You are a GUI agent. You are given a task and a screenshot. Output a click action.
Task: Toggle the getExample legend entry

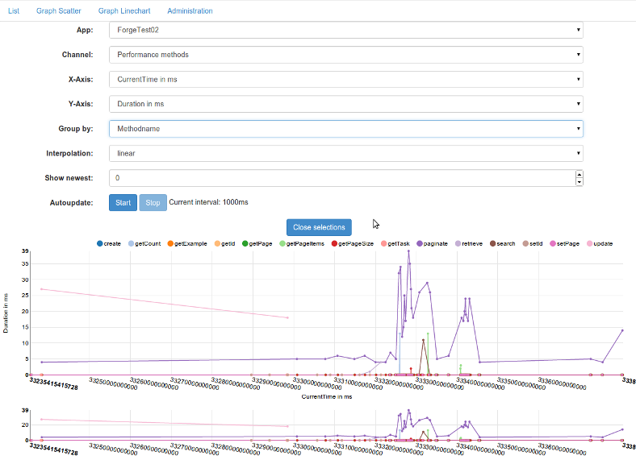(x=187, y=244)
